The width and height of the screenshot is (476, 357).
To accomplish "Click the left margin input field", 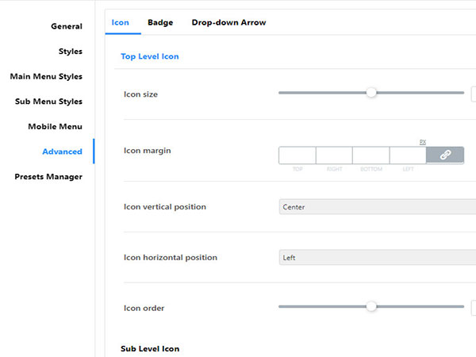I will point(408,155).
